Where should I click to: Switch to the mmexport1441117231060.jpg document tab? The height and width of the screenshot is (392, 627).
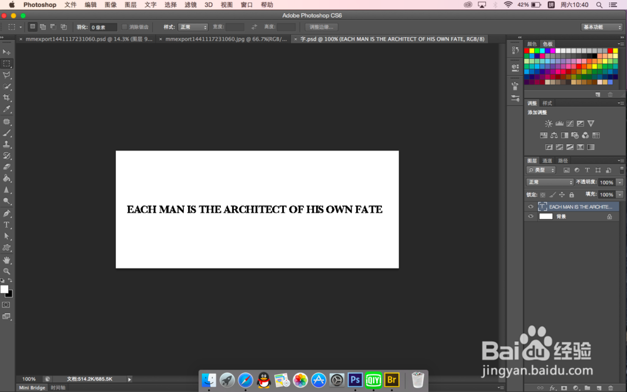coord(226,39)
